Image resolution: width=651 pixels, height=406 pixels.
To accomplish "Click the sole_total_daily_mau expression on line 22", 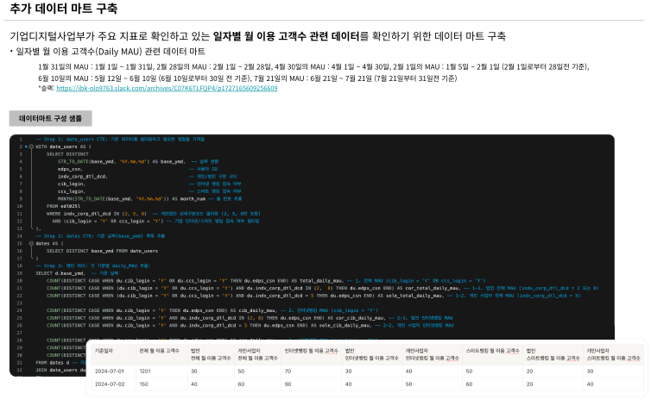I will [x=245, y=296].
